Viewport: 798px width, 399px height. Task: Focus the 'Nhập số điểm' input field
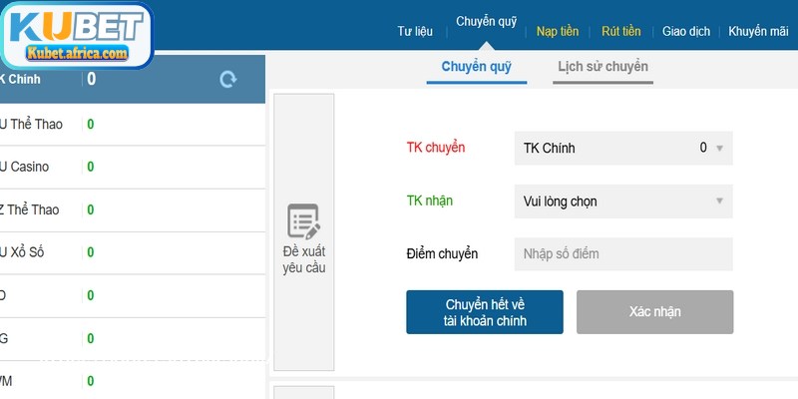pos(623,254)
